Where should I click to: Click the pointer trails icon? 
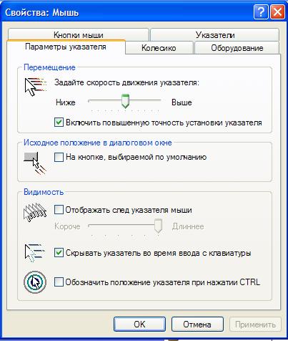(x=35, y=212)
